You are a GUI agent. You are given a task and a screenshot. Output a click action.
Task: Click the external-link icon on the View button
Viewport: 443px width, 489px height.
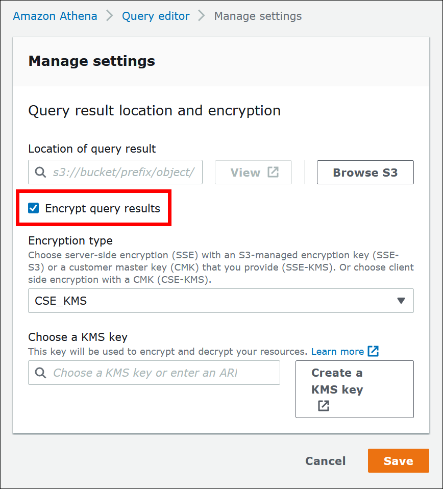pyautogui.click(x=274, y=173)
